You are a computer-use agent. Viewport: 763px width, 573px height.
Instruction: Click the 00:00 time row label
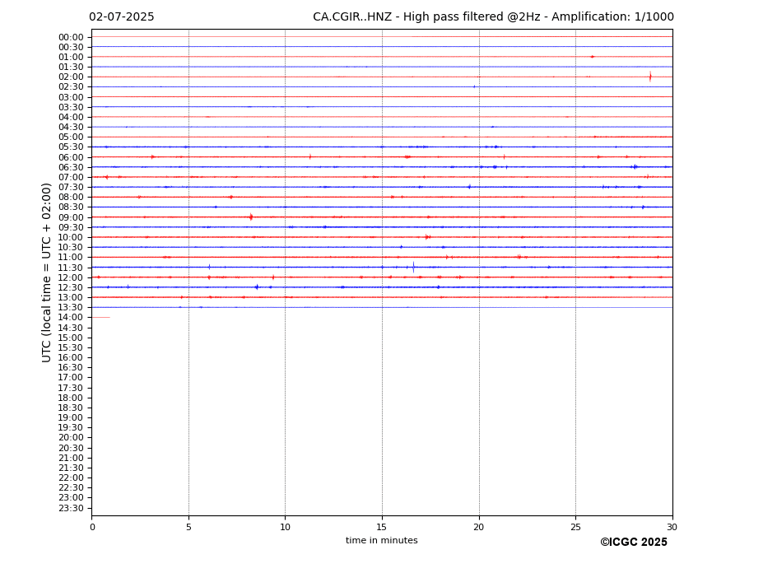pos(71,37)
